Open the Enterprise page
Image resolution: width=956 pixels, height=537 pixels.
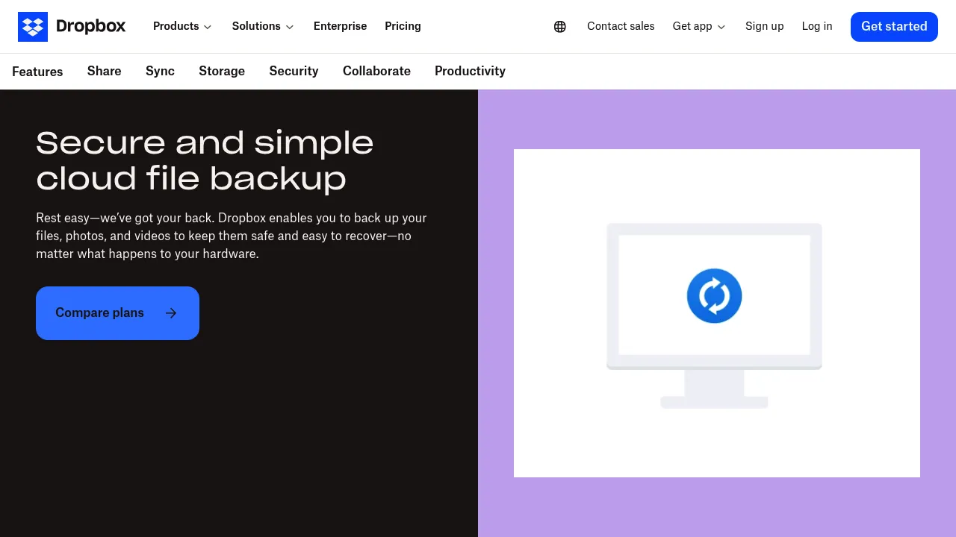coord(340,26)
